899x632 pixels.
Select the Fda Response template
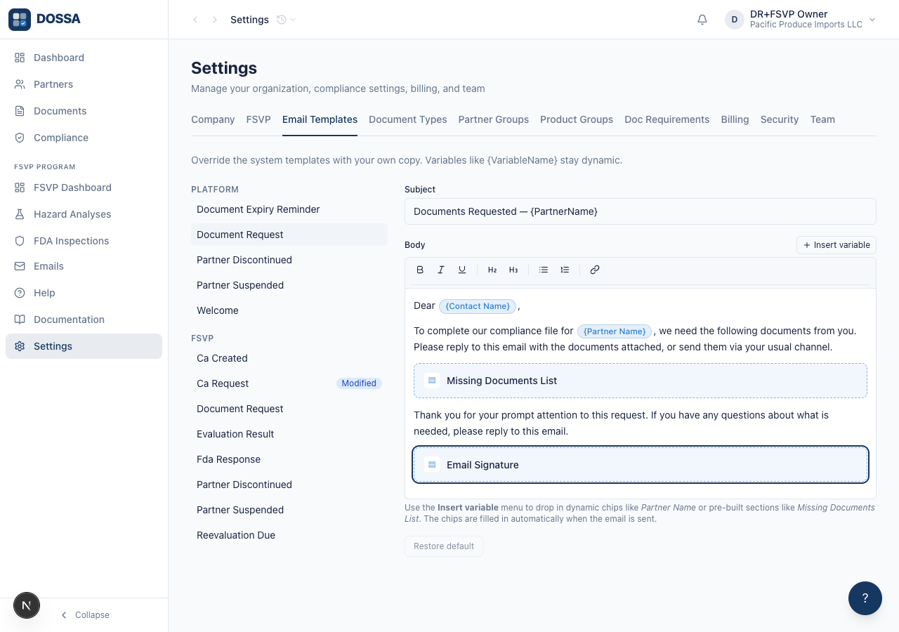[x=289, y=459]
